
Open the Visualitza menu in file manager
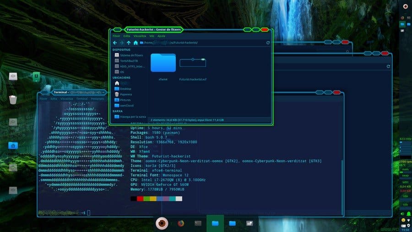tap(140, 36)
